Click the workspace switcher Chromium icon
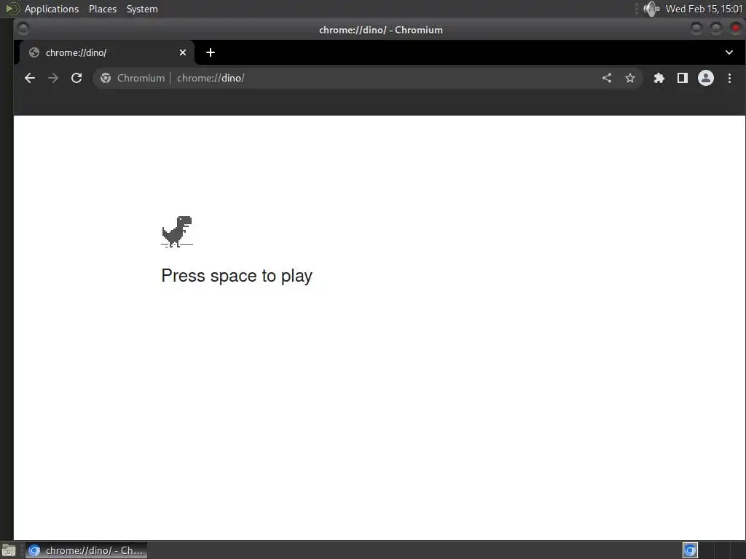Image resolution: width=746 pixels, height=559 pixels. [x=690, y=550]
